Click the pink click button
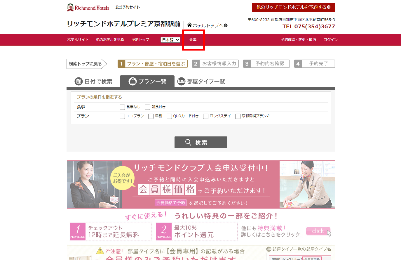This screenshot has width=401, height=260. 318,231
